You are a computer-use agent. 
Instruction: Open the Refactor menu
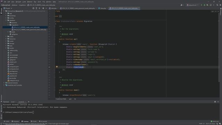tap(30, 2)
